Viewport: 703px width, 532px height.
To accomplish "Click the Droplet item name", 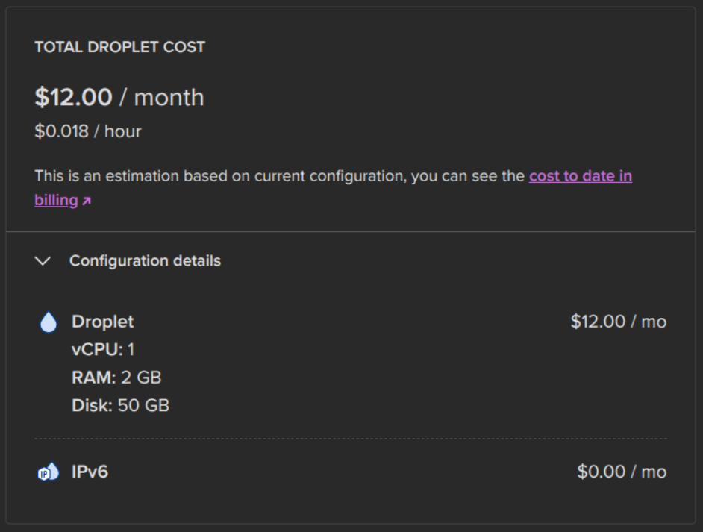I will coord(103,322).
